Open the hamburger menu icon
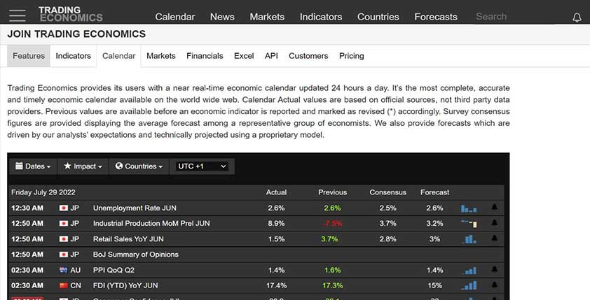 (18, 15)
